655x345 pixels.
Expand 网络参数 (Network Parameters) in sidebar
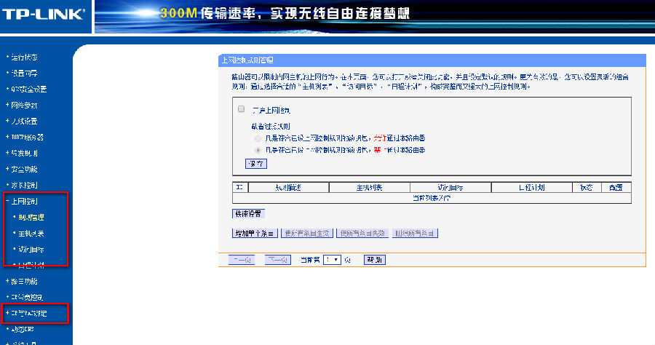(24, 105)
